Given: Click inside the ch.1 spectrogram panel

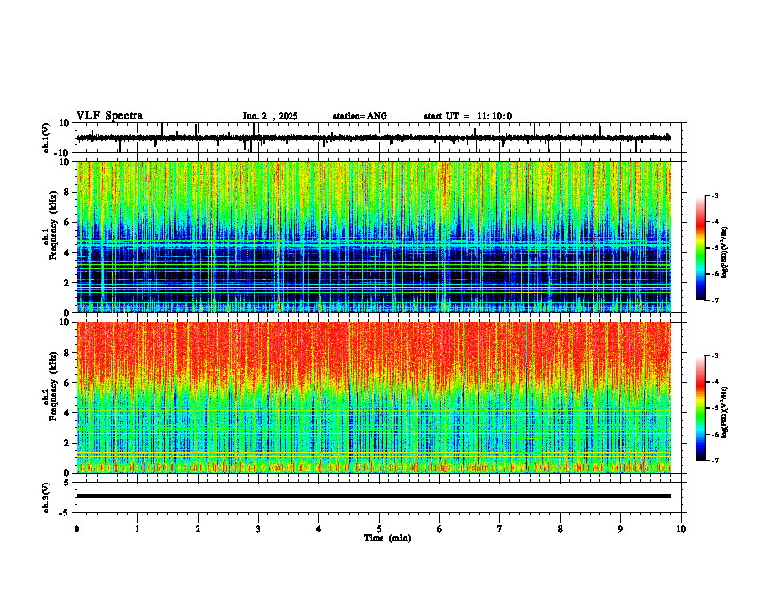Looking at the screenshot, I should pyautogui.click(x=381, y=236).
